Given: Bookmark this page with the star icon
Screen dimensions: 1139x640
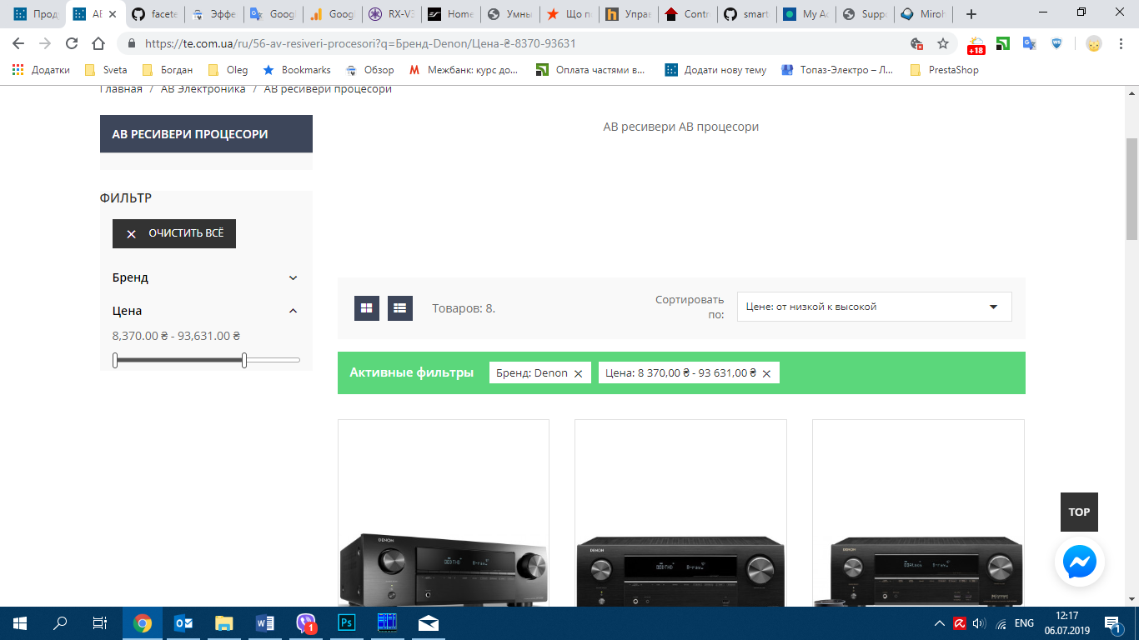Looking at the screenshot, I should pyautogui.click(x=943, y=43).
